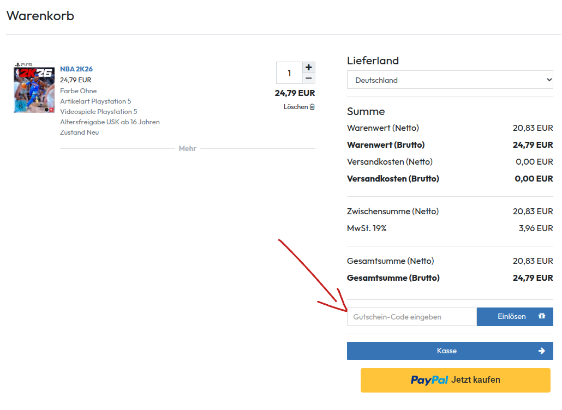
Task: Click 'Videospiele Playstation 5' text
Action: (x=99, y=112)
